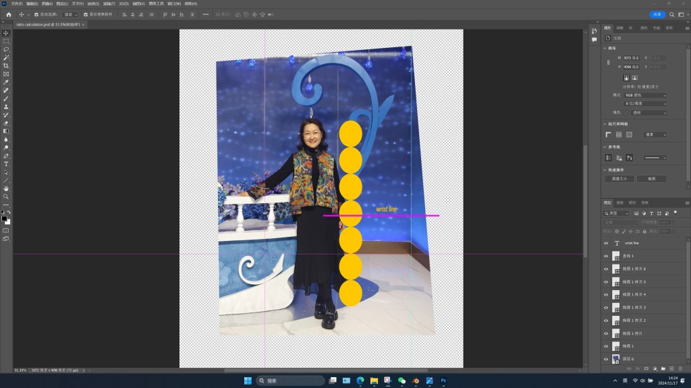This screenshot has width=691, height=388.
Task: Toggle the 显示变换控件 checkbox
Action: 86,14
